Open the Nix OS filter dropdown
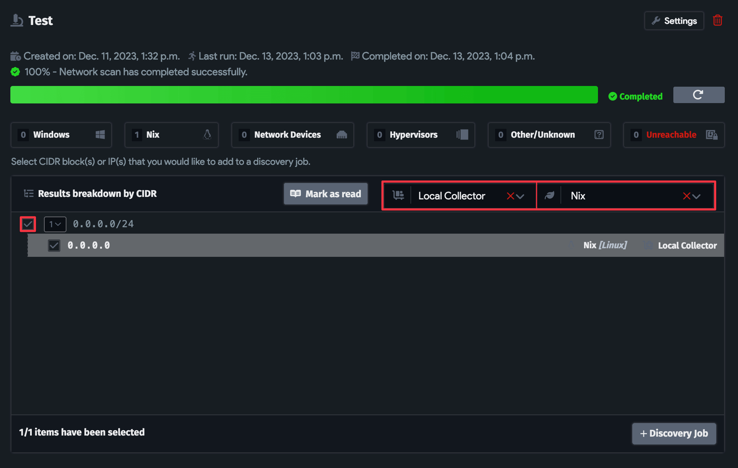Image resolution: width=738 pixels, height=468 pixels. [x=697, y=196]
